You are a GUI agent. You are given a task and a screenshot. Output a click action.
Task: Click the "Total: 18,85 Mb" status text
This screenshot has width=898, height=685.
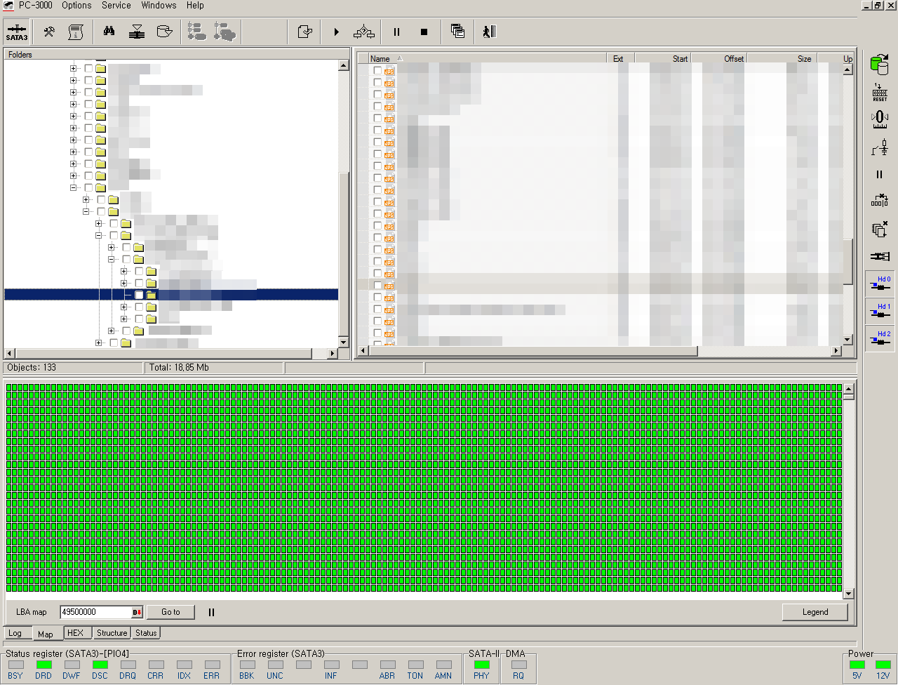click(x=179, y=368)
